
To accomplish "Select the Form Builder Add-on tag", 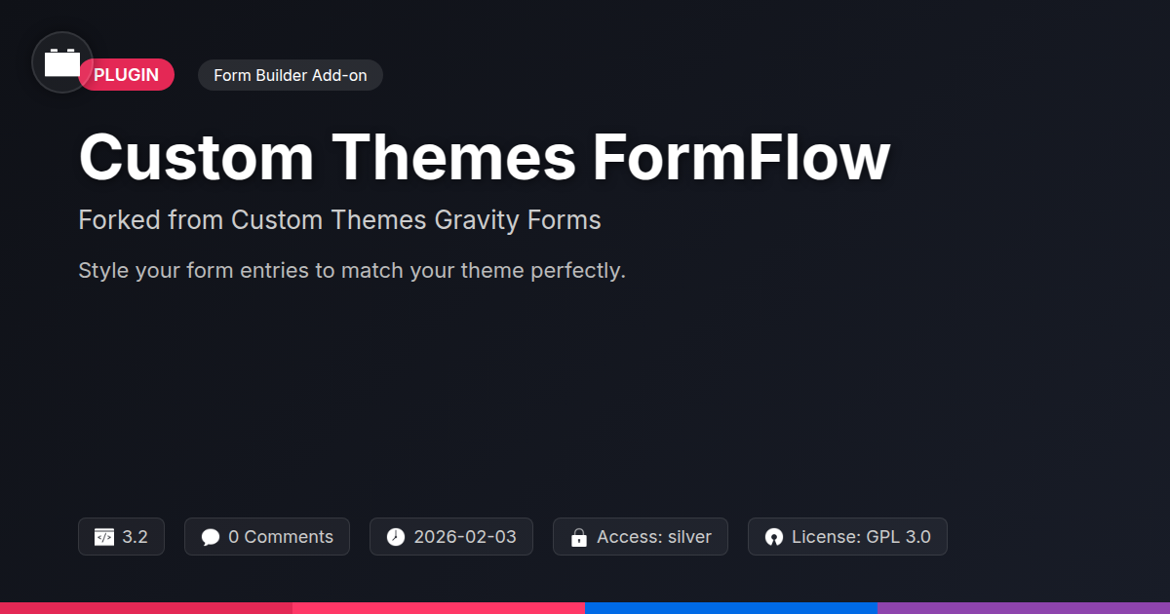I will (x=291, y=75).
